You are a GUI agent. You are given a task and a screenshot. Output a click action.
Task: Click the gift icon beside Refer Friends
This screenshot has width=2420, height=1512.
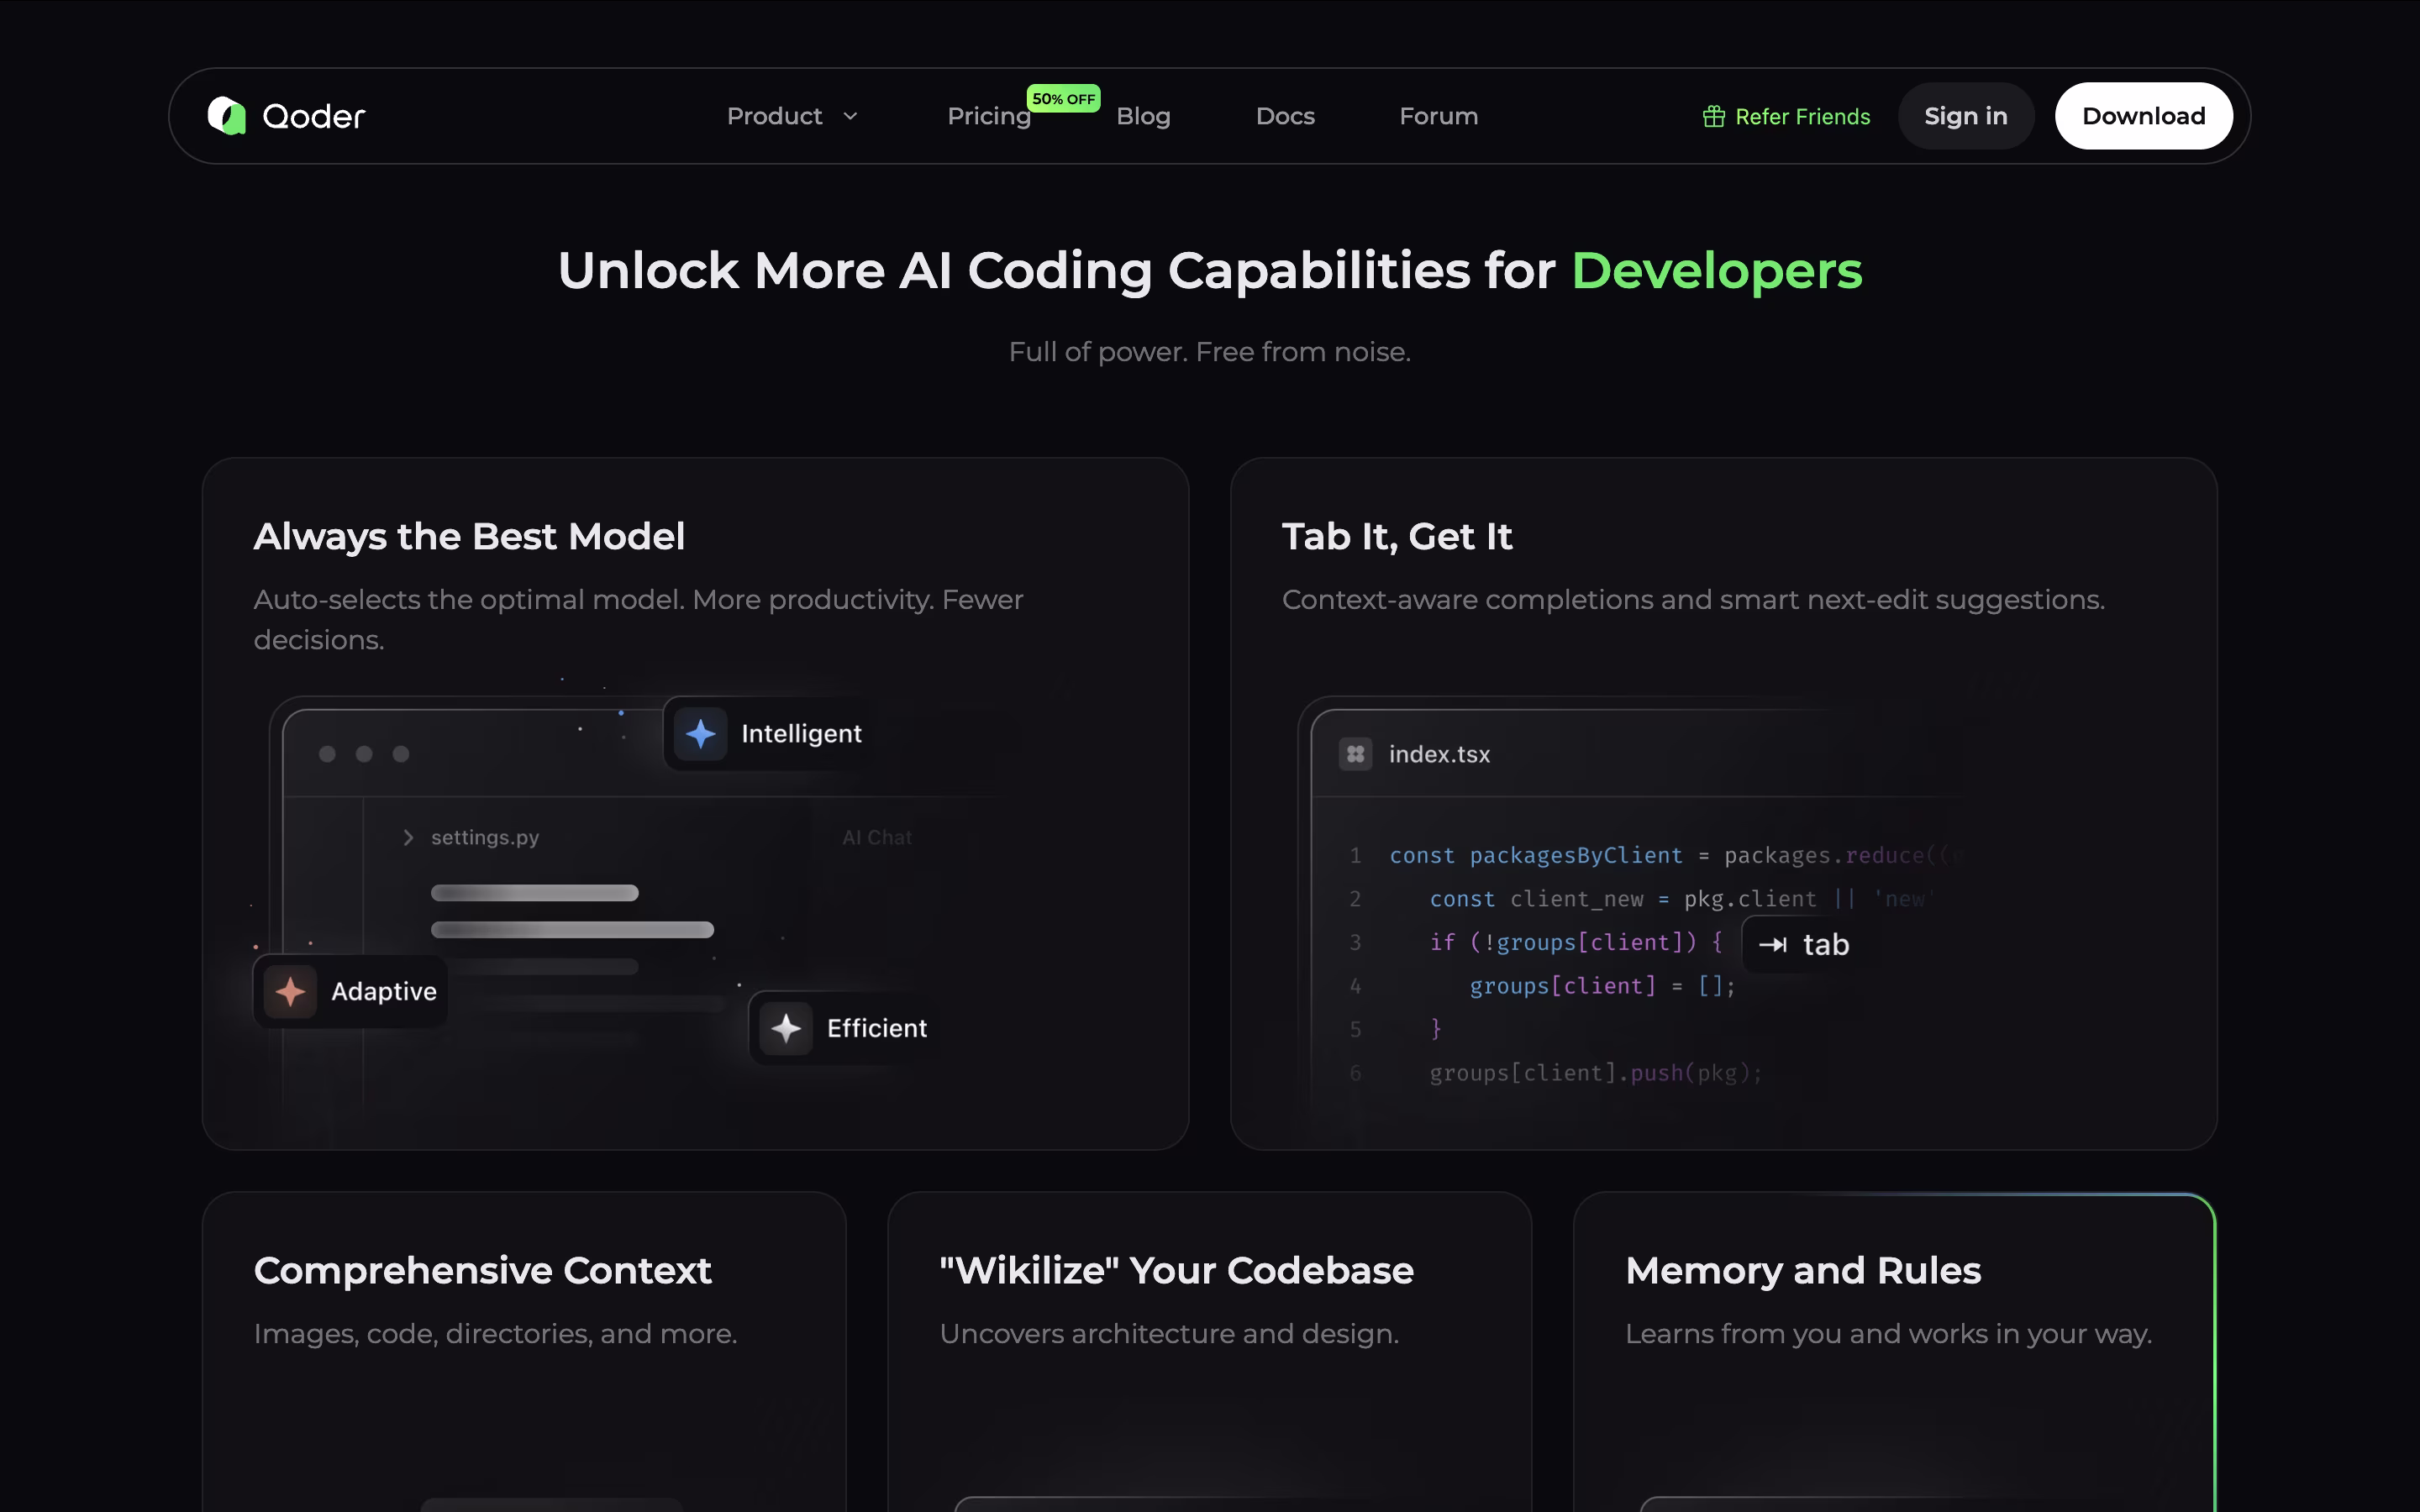click(x=1713, y=117)
